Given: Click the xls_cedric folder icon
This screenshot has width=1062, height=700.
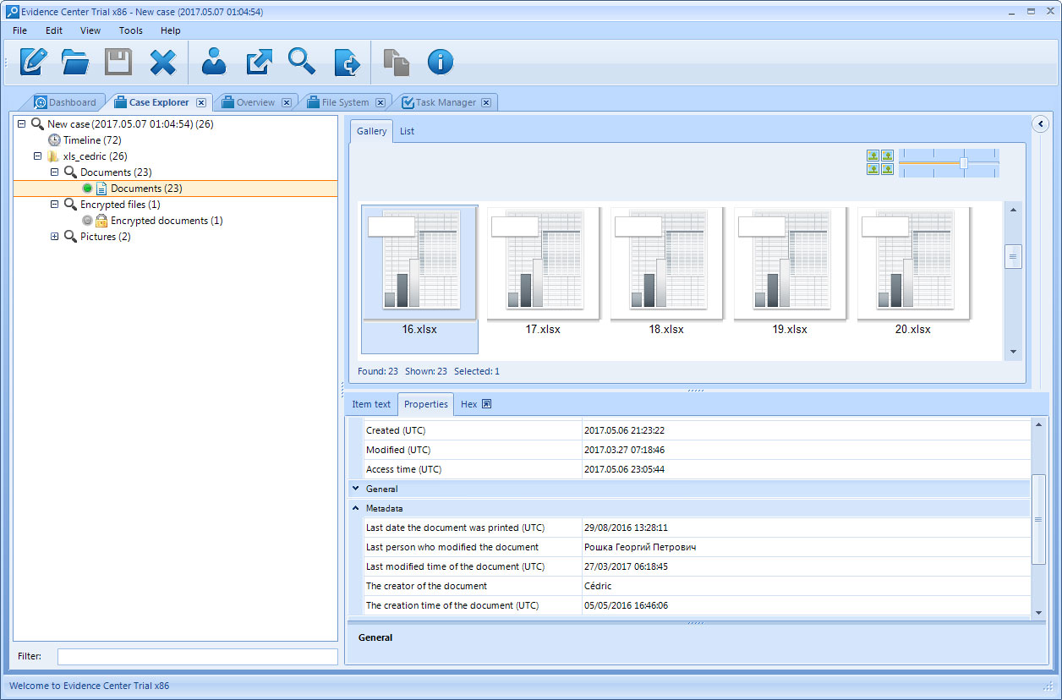Looking at the screenshot, I should point(54,156).
